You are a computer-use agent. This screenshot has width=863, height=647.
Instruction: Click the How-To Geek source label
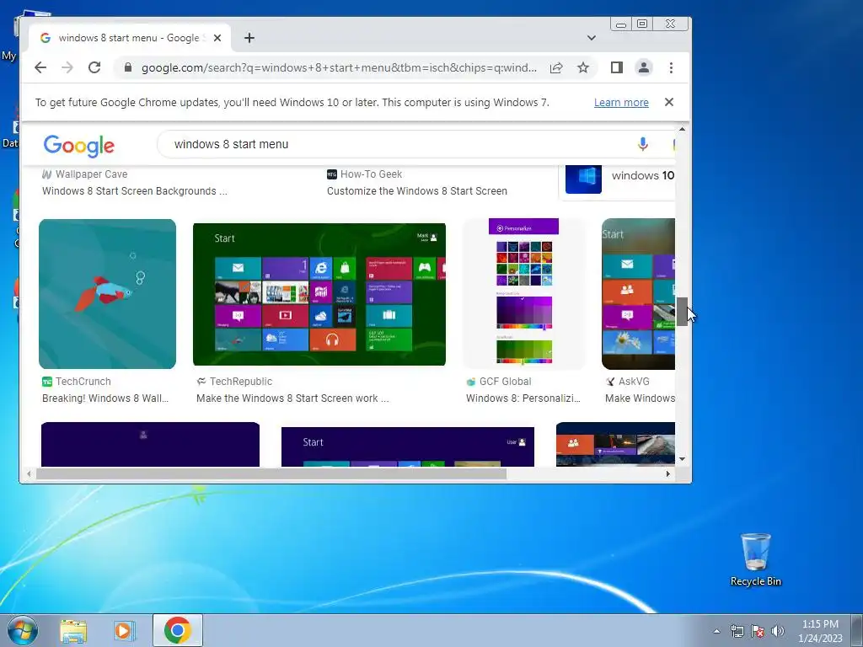tap(365, 174)
